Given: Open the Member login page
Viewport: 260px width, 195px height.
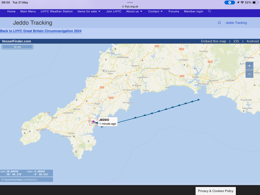Looking at the screenshot, I should click(x=193, y=11).
